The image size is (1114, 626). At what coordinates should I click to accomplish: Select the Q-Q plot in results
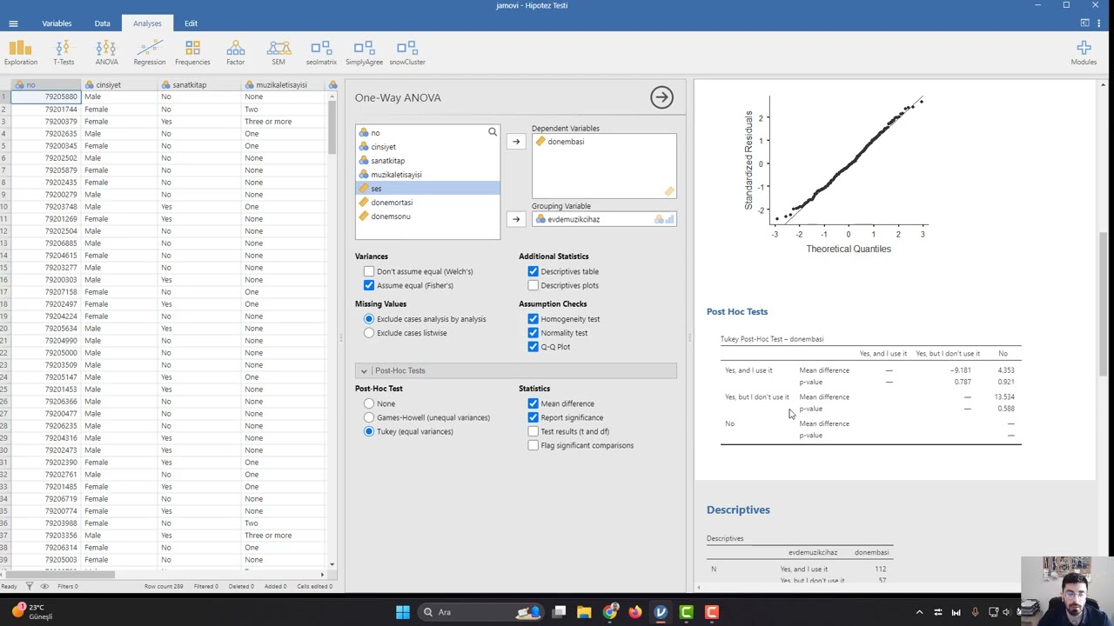(x=835, y=174)
